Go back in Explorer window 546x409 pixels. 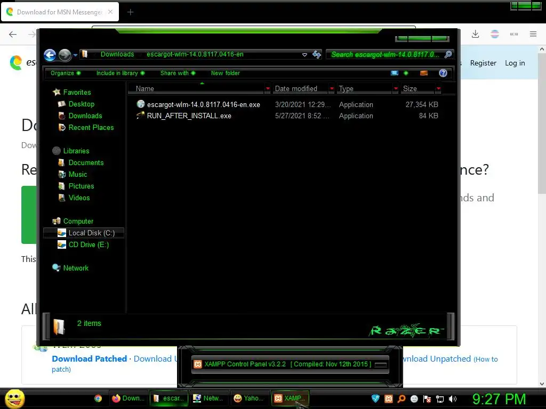point(50,55)
